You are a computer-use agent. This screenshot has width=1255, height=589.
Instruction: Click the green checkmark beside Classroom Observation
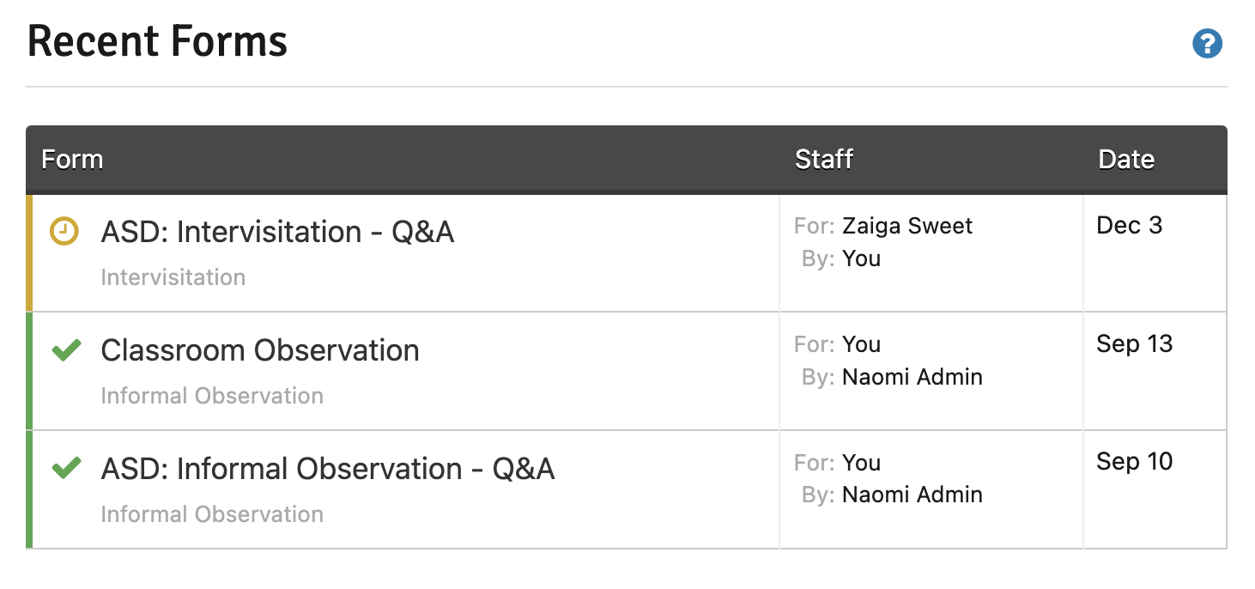pos(66,349)
